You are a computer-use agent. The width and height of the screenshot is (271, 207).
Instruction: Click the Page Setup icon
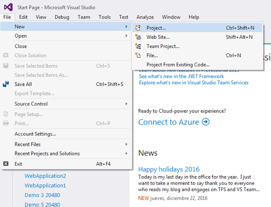(6, 114)
